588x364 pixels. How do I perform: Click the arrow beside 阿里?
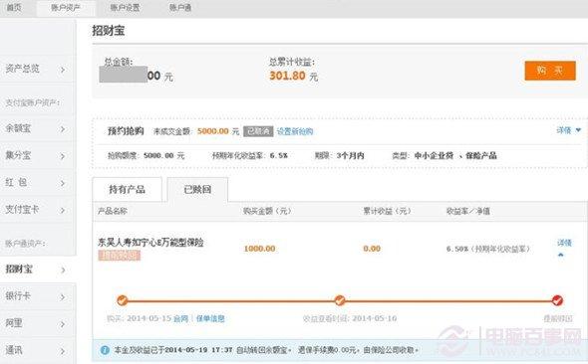click(63, 324)
